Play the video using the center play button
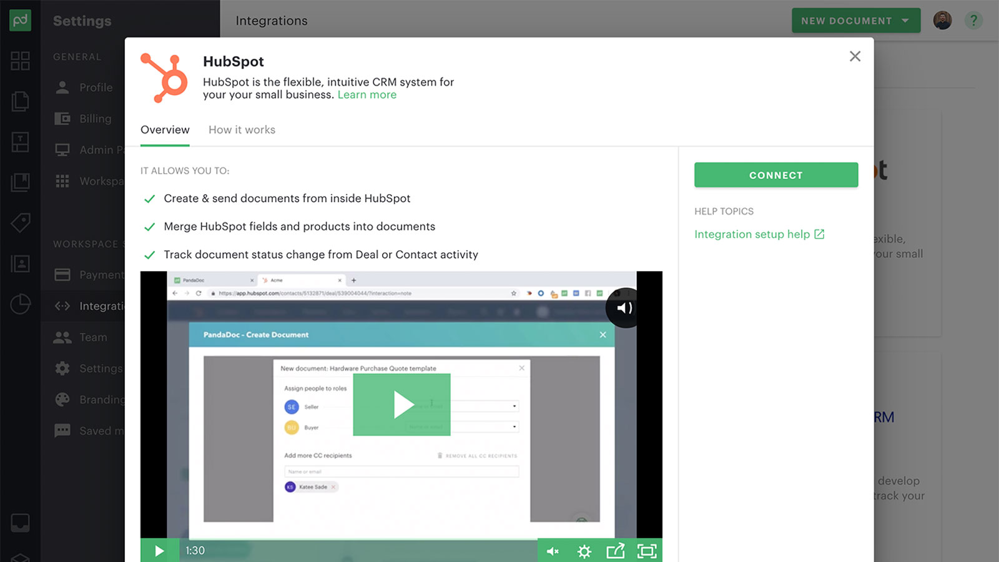 401,405
